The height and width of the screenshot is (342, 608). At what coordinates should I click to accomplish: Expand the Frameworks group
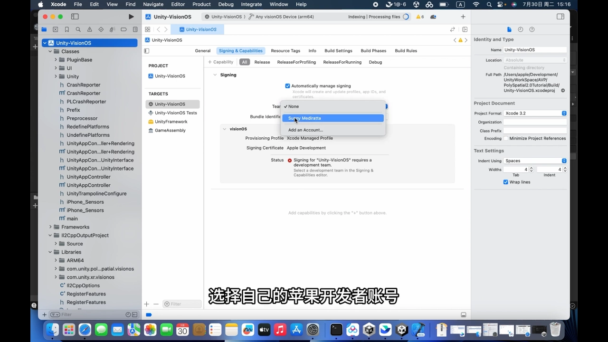pyautogui.click(x=50, y=227)
